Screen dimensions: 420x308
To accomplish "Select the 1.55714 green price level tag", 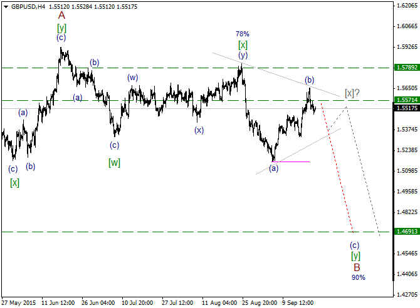I will [407, 100].
